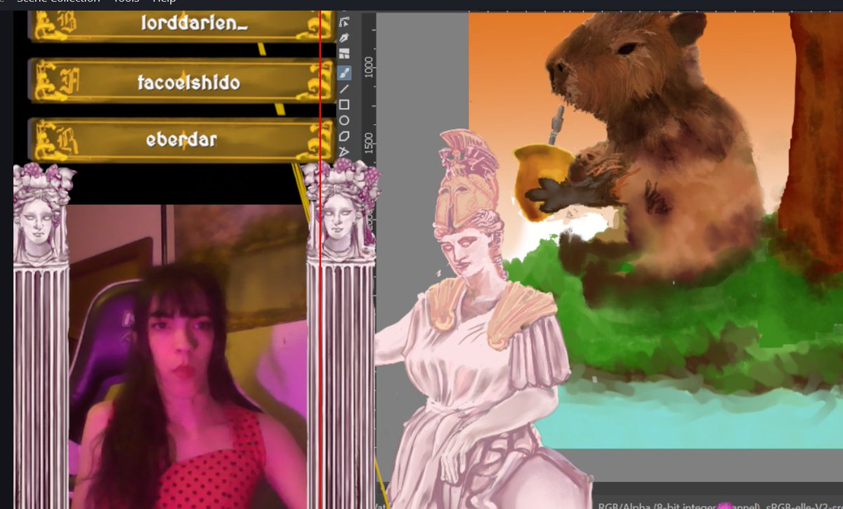Click the RGB/Alpha color profile status text
The image size is (843, 509).
click(719, 504)
